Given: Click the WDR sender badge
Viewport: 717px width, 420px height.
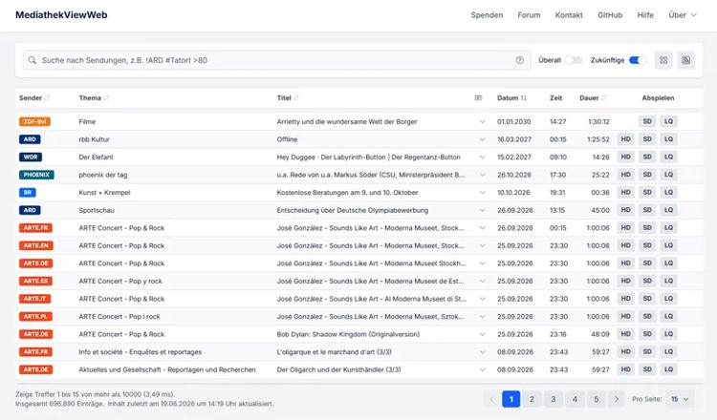Looking at the screenshot, I should point(31,157).
